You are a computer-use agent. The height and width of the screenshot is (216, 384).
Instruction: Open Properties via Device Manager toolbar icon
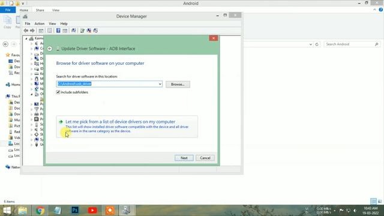point(49,31)
